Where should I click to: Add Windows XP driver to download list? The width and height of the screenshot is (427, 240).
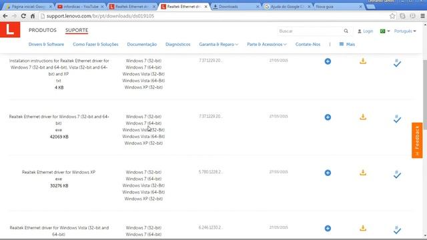pos(397,175)
